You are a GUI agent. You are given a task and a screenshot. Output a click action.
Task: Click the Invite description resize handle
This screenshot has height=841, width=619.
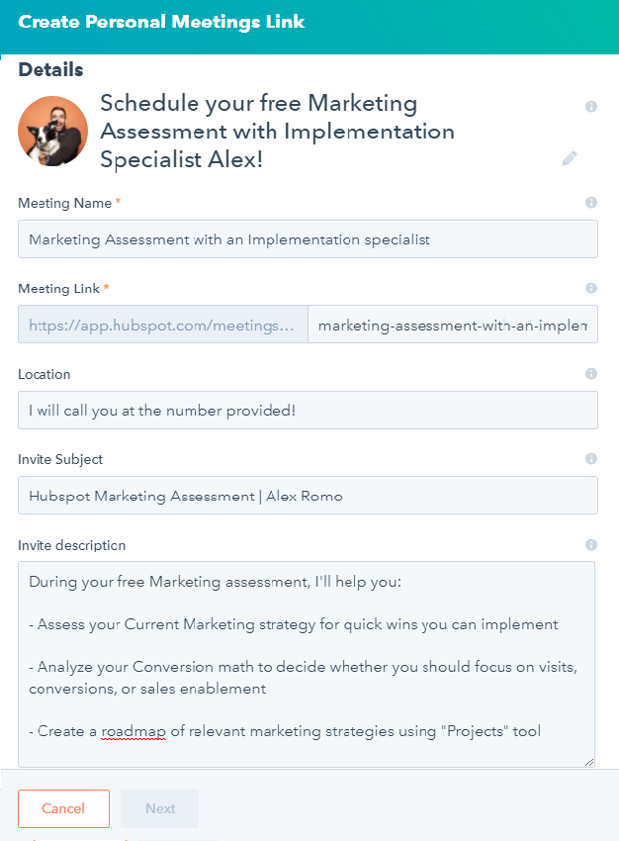point(589,761)
